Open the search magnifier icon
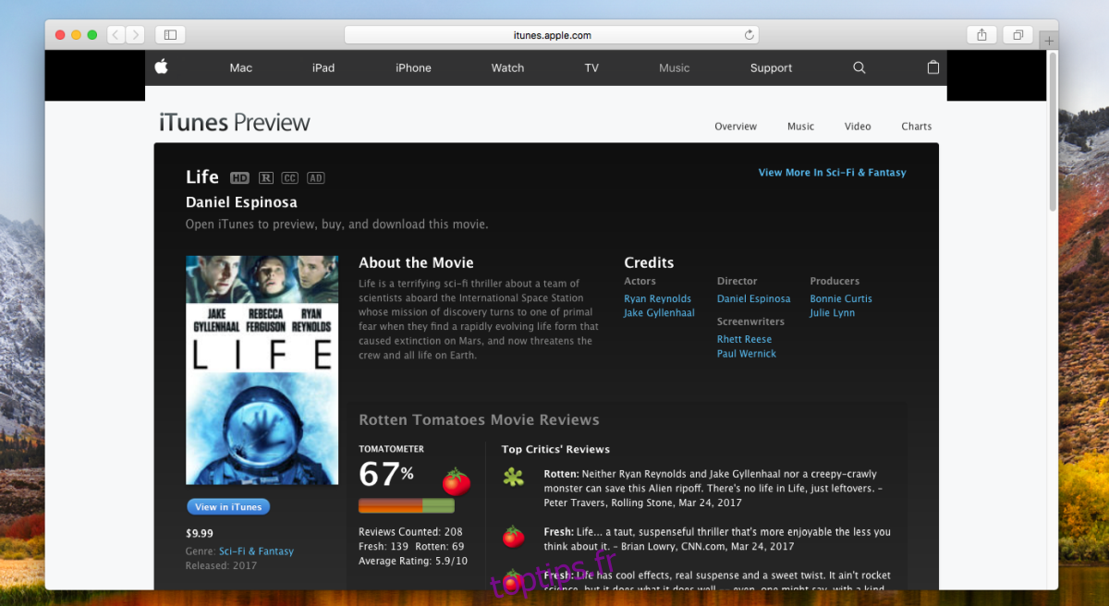The width and height of the screenshot is (1109, 606). 859,67
